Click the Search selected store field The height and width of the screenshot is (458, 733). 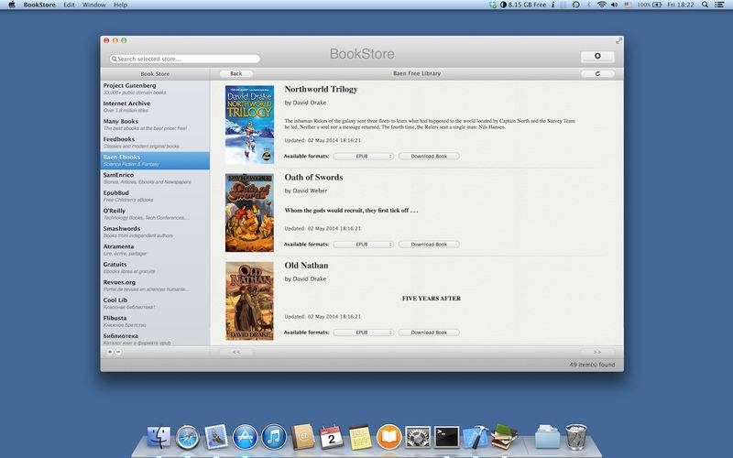tap(185, 59)
